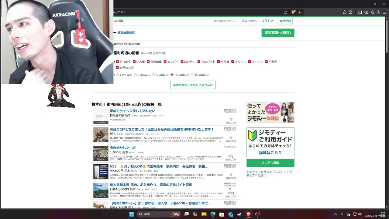Select the 1 km以内 radio button
Viewport: 389px width, 219px height.
pos(117,75)
